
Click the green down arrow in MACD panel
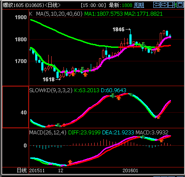(x=143, y=137)
